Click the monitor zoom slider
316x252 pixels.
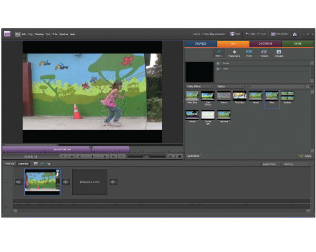click(x=147, y=156)
